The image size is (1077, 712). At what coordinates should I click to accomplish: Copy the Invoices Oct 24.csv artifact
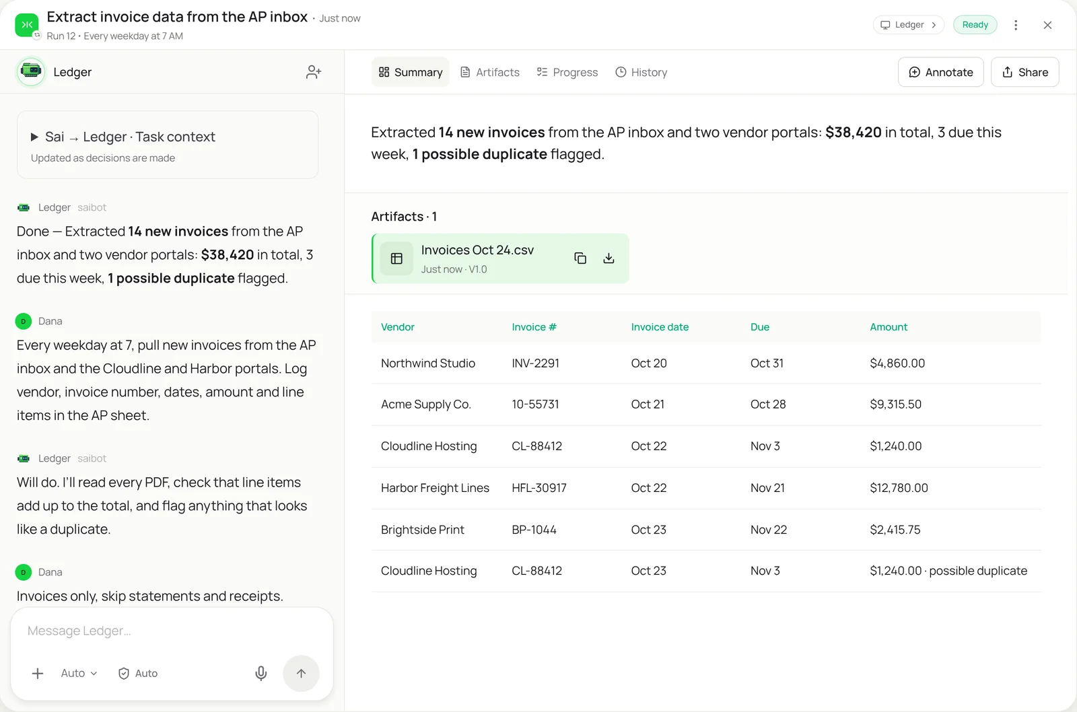click(580, 258)
